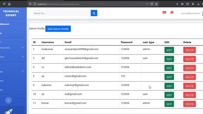Open the Tables sidebar item
This screenshot has height=114, width=203.
pos(1,90)
